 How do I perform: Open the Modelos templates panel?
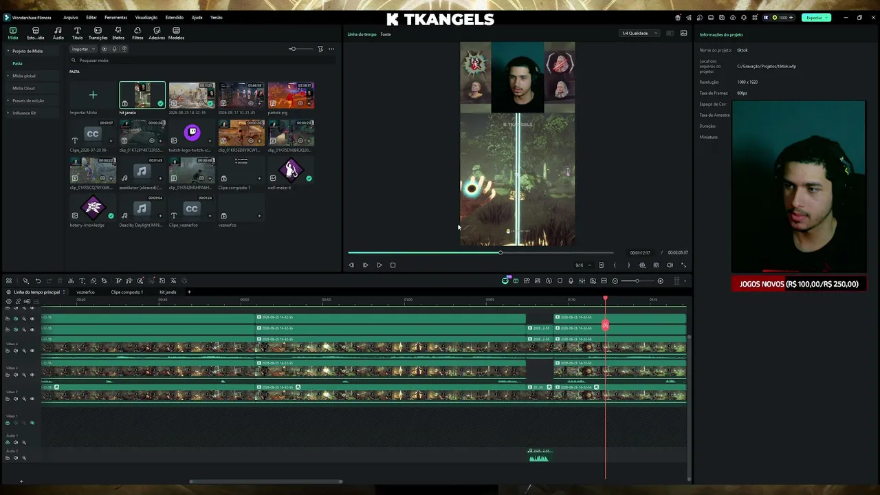click(x=176, y=34)
